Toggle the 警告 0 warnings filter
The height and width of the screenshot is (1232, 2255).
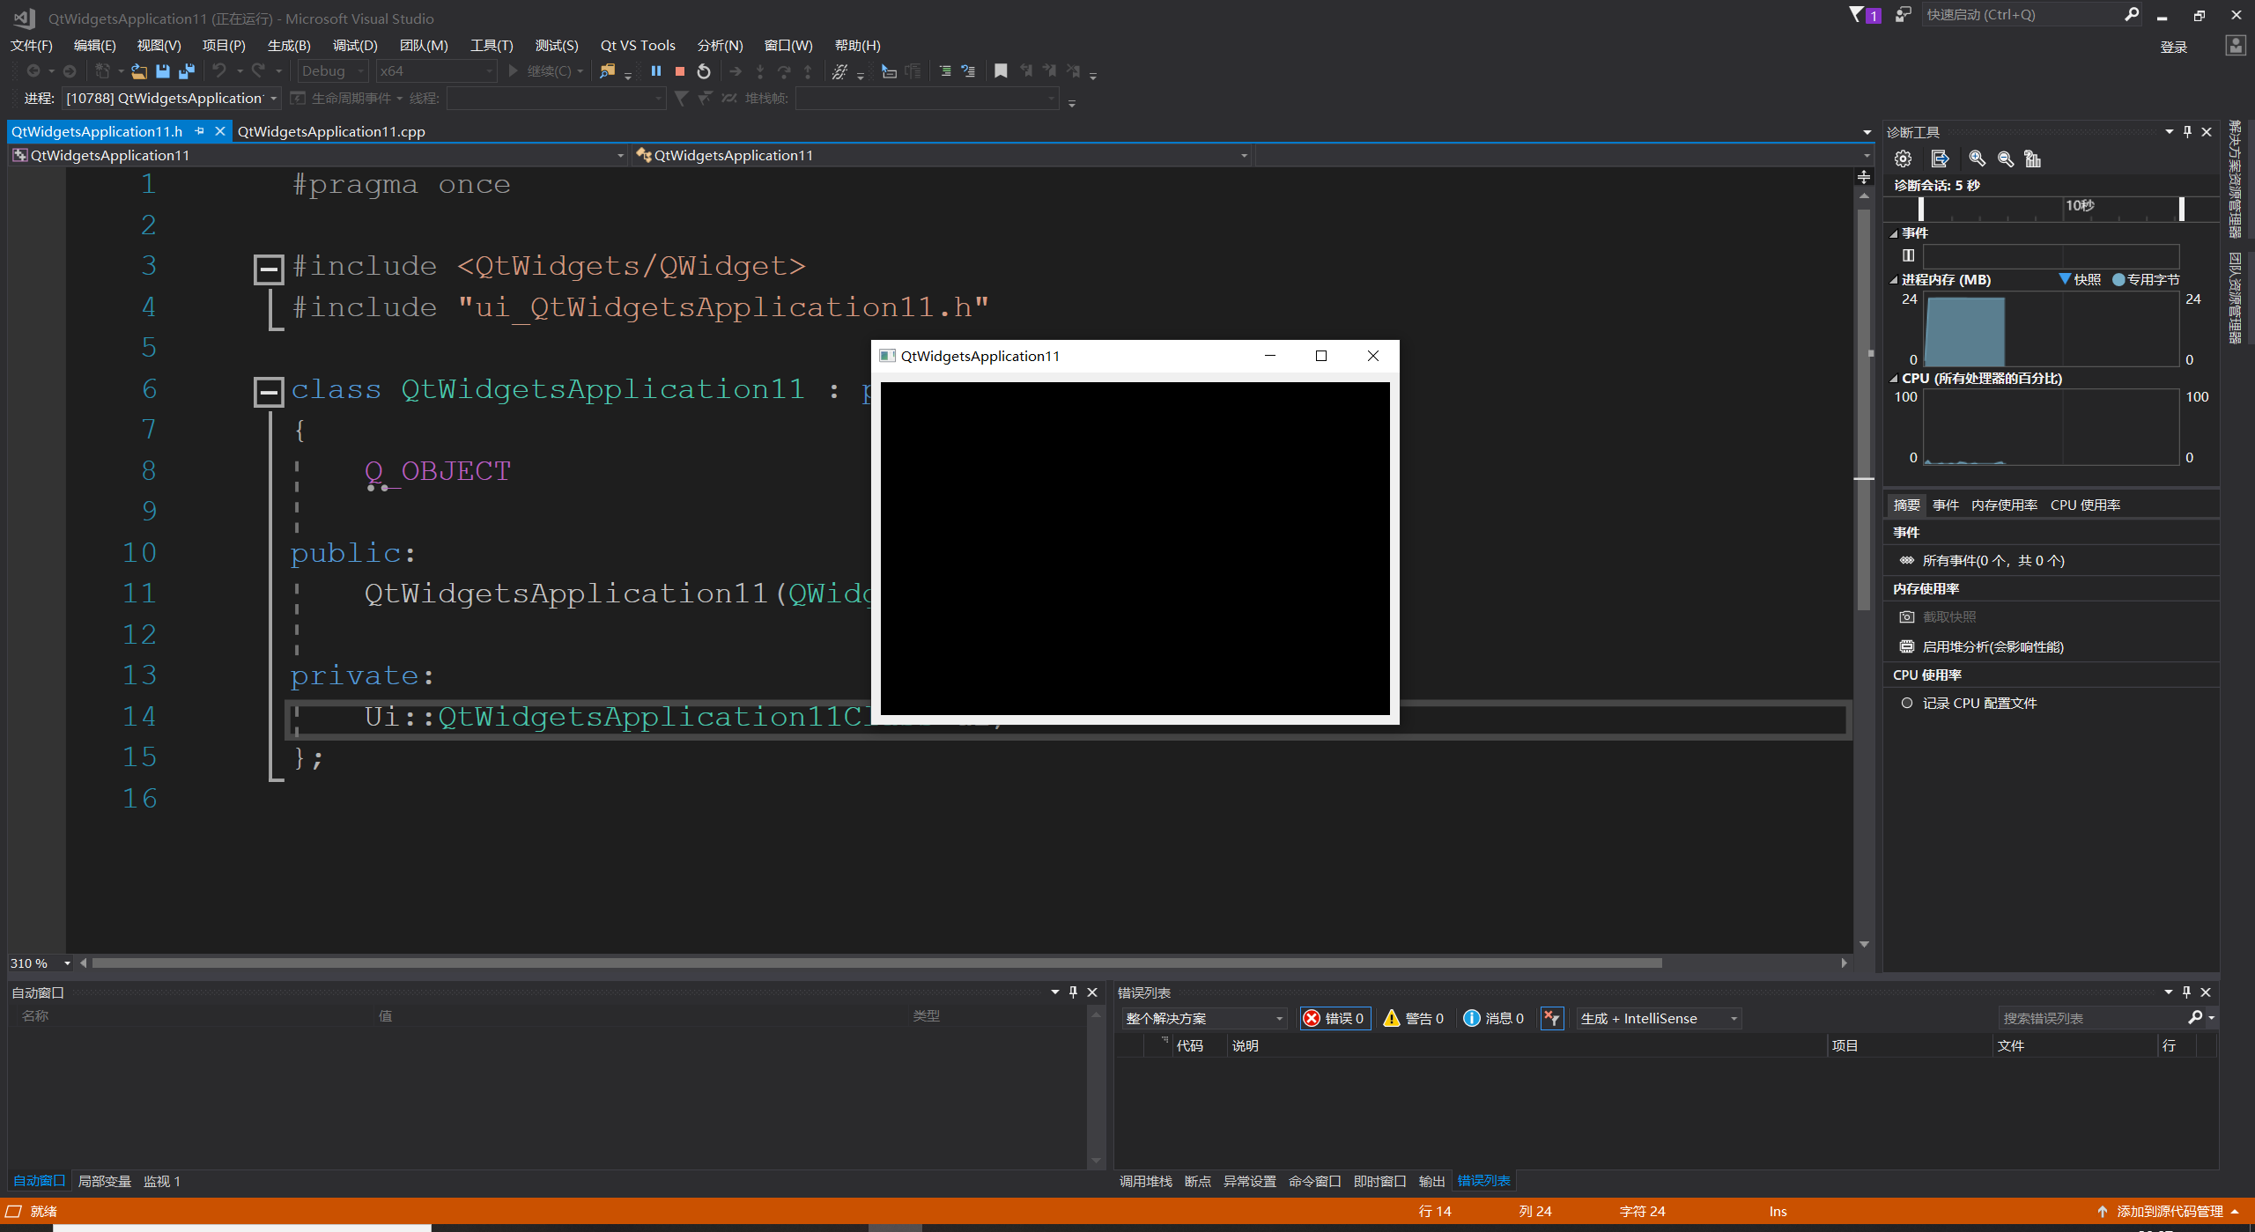[x=1414, y=1018]
